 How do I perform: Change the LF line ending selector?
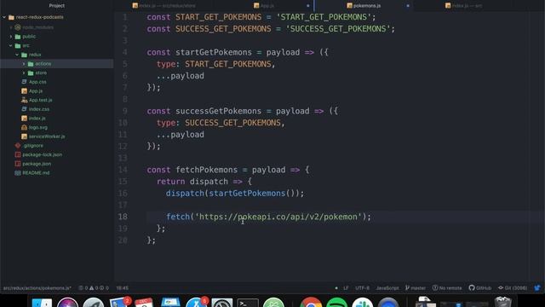click(x=346, y=288)
